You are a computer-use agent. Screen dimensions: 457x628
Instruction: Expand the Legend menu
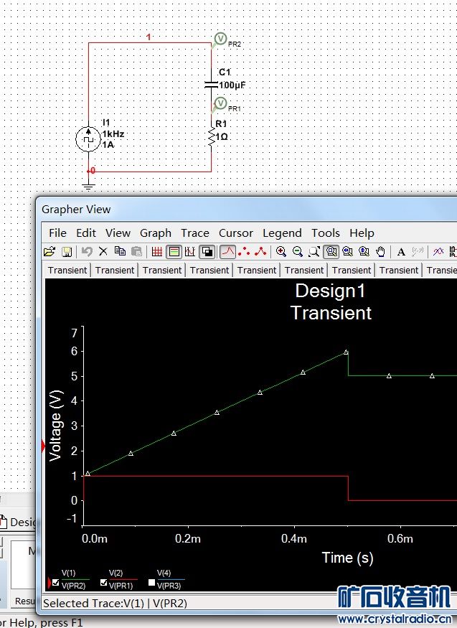[x=282, y=233]
